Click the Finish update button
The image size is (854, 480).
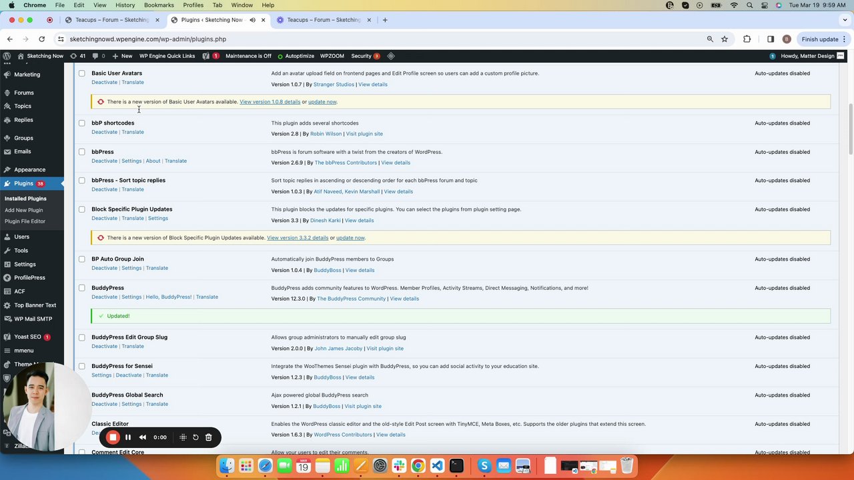click(x=820, y=39)
